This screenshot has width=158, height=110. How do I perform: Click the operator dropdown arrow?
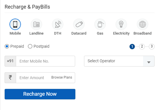(149, 62)
